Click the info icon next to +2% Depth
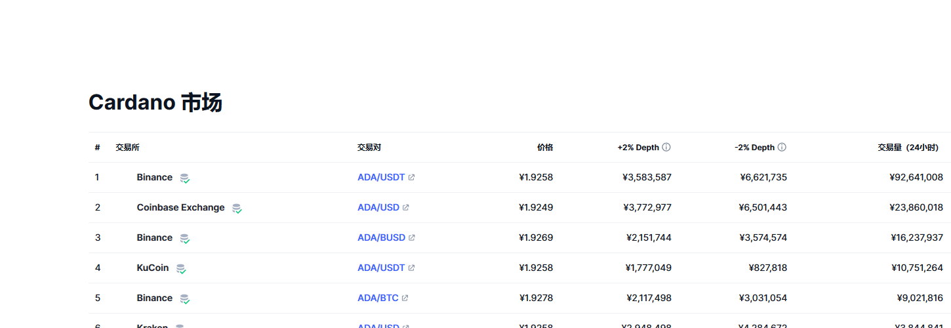This screenshot has height=328, width=951. tap(666, 148)
